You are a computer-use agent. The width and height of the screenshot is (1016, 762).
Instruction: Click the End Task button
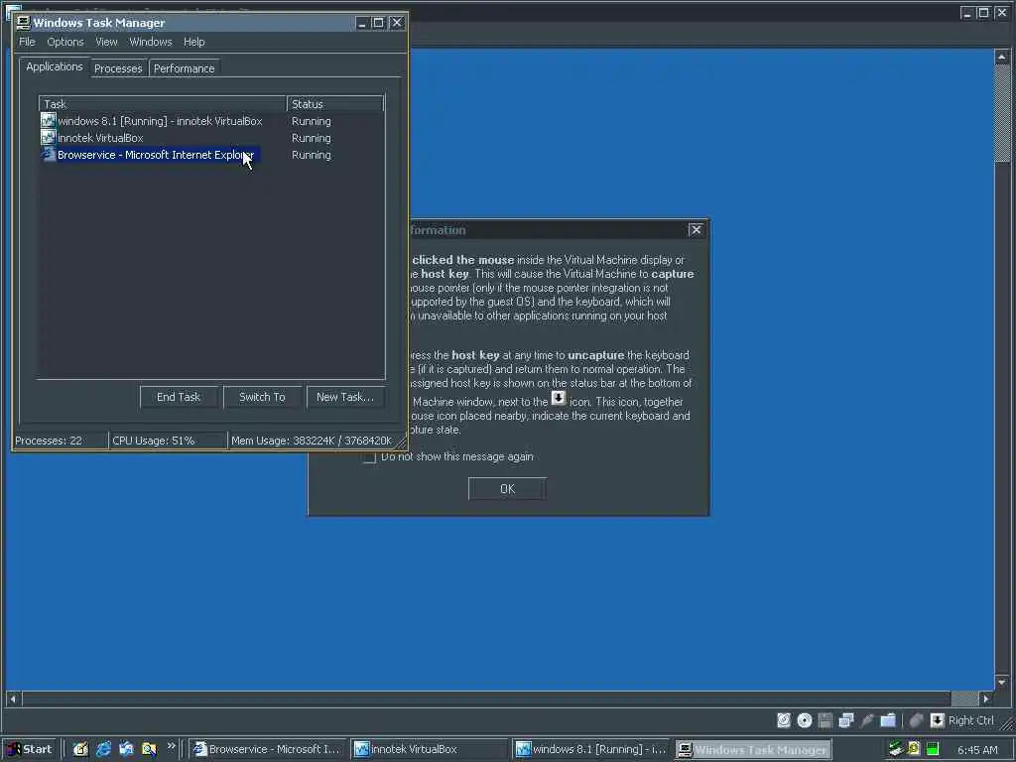pyautogui.click(x=179, y=397)
